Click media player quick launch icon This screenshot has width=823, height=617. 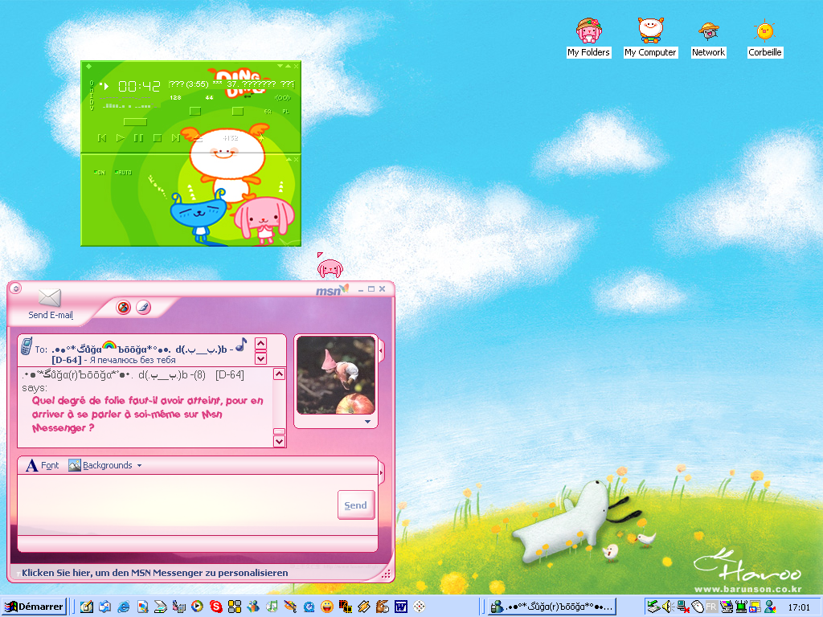[198, 607]
